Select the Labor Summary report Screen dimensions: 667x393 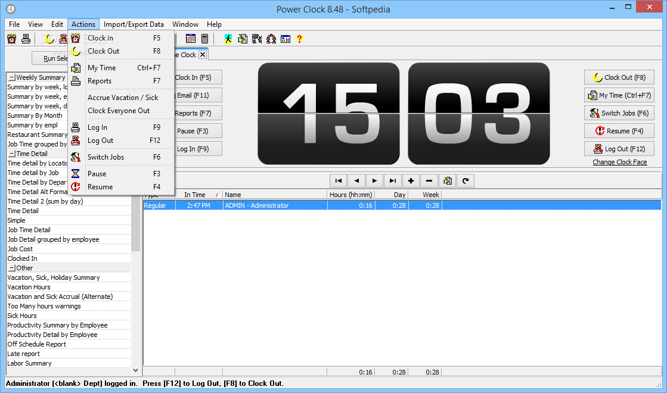tap(69, 363)
